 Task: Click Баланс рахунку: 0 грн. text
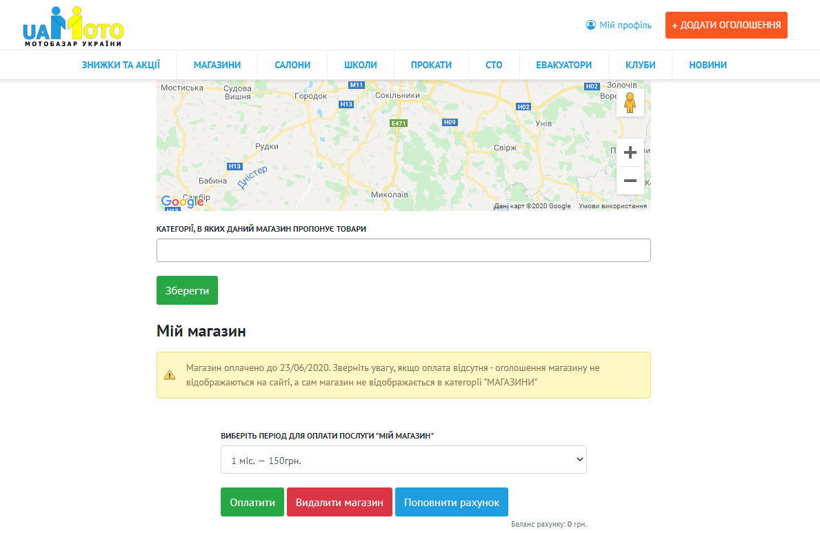548,524
